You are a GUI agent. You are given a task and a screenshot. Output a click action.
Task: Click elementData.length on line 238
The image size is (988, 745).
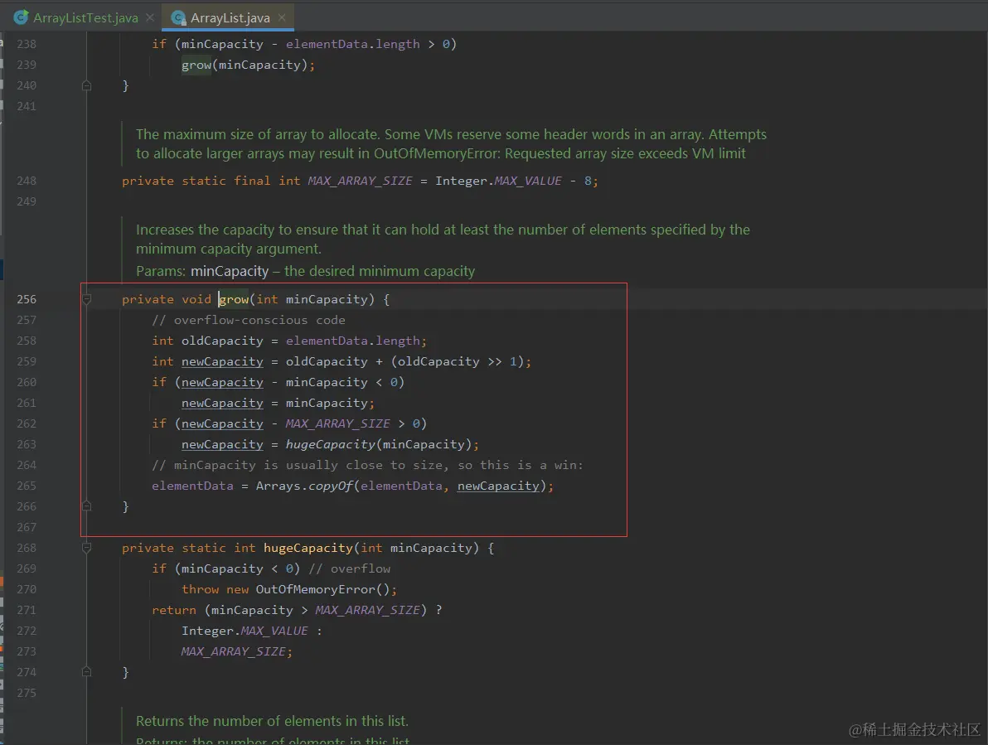pyautogui.click(x=352, y=44)
